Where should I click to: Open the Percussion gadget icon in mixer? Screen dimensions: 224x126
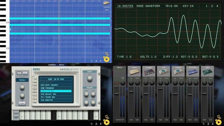tap(193, 72)
